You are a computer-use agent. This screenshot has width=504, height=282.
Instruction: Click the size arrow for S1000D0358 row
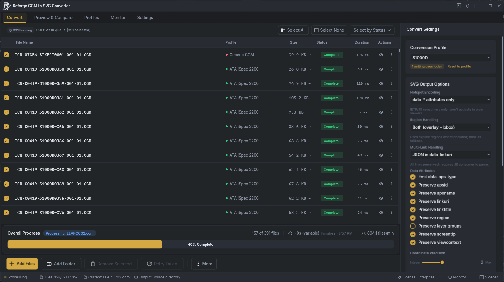(310, 69)
